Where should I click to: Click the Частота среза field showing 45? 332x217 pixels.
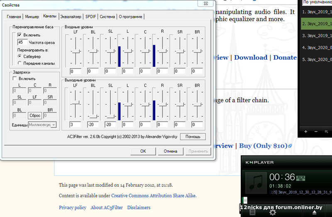(x=22, y=42)
